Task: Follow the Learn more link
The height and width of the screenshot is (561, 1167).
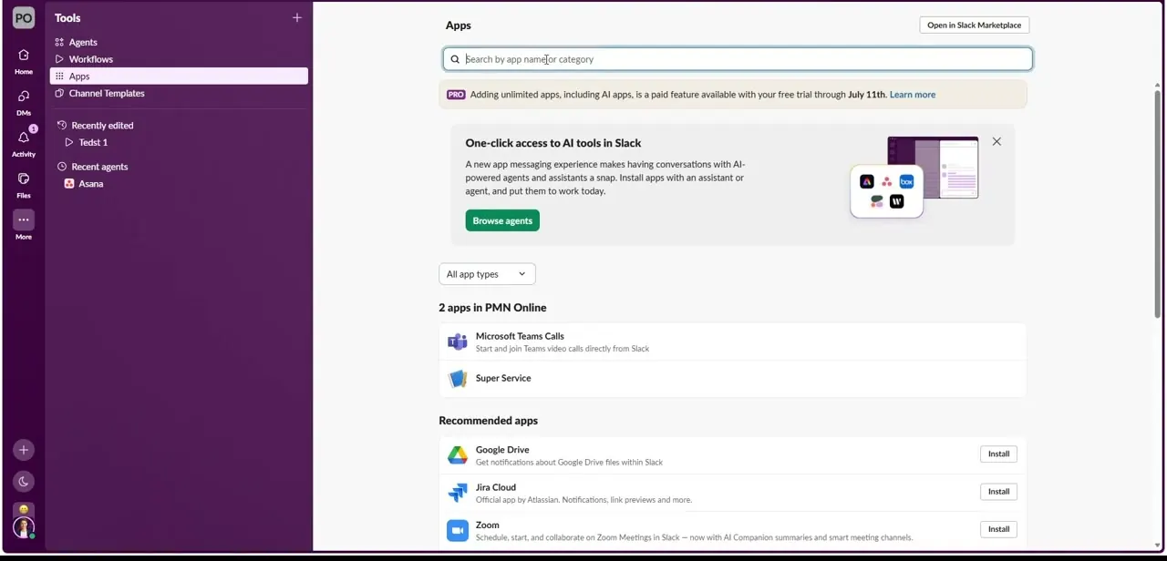Action: tap(913, 95)
